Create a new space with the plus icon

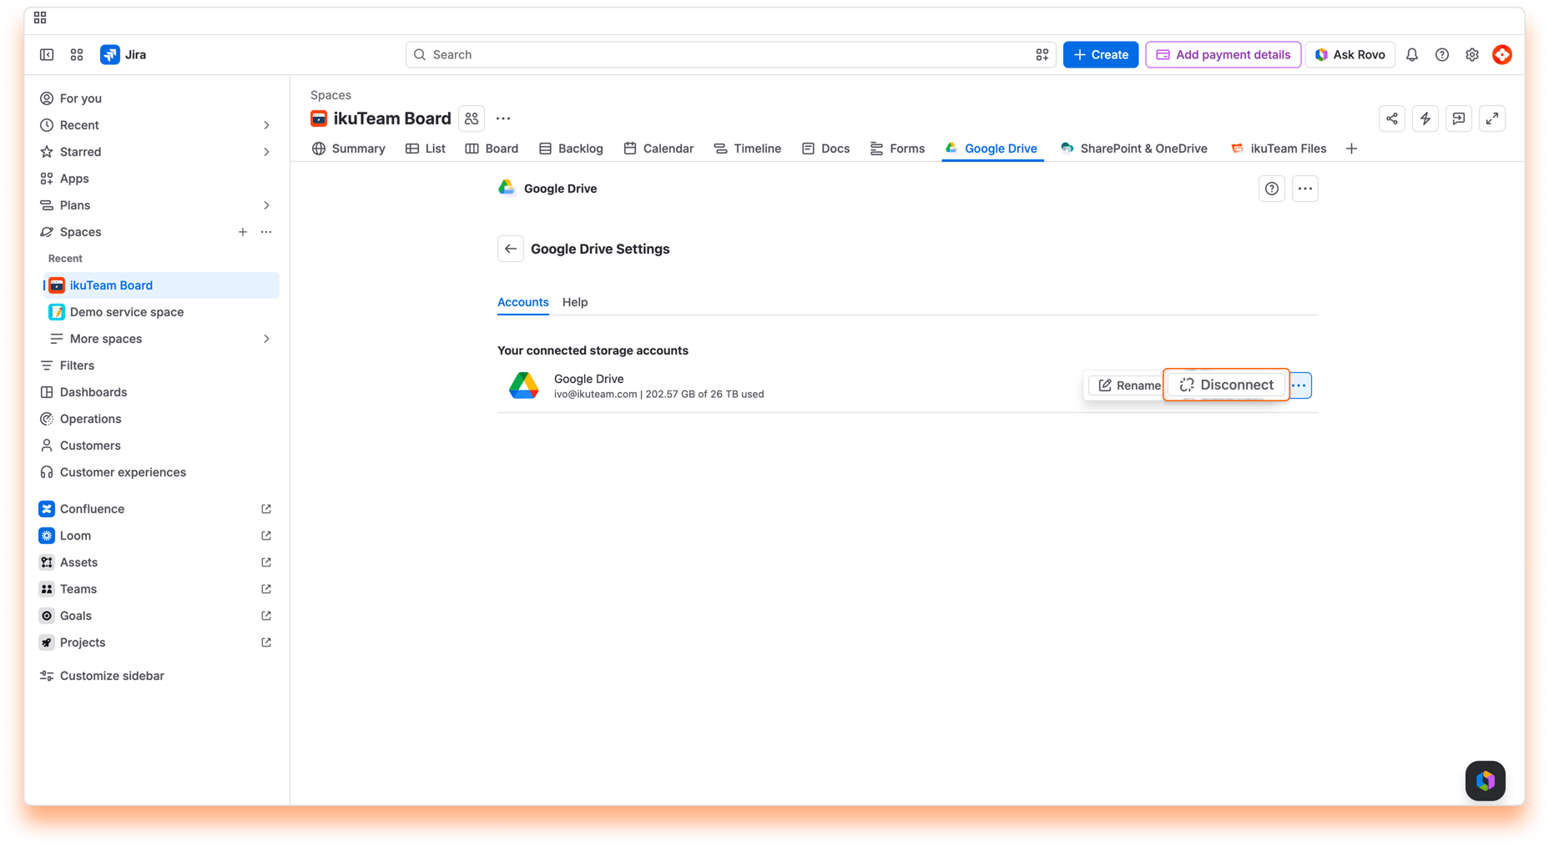(242, 232)
